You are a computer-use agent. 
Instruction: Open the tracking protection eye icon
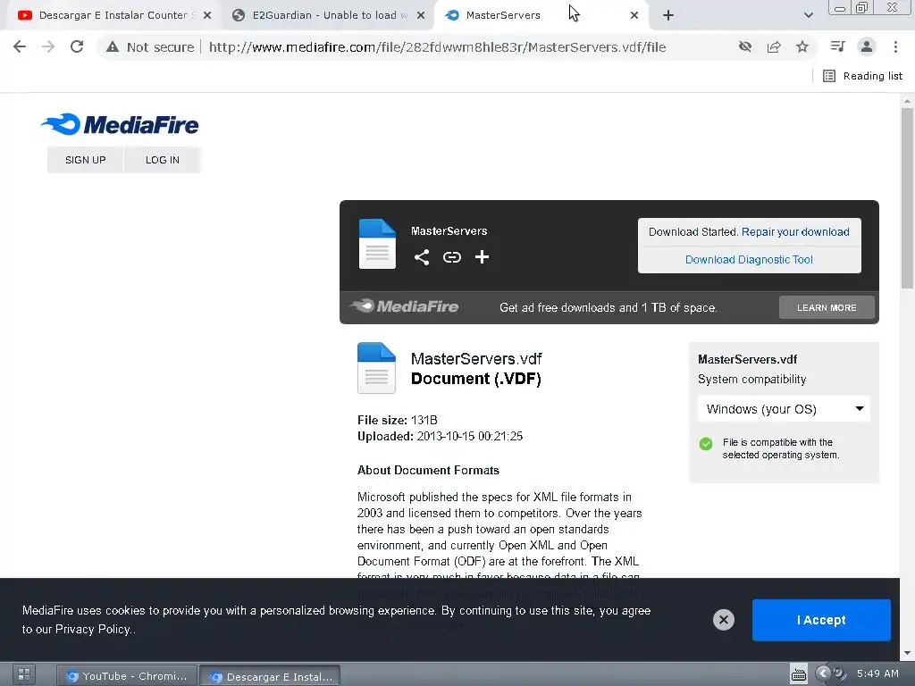tap(744, 46)
